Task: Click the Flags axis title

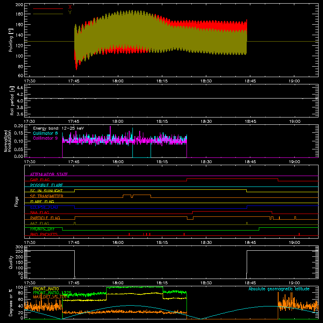Action: [x=16, y=201]
